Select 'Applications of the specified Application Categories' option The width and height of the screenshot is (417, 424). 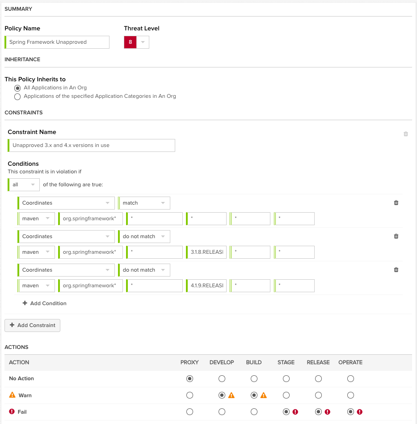pos(18,97)
